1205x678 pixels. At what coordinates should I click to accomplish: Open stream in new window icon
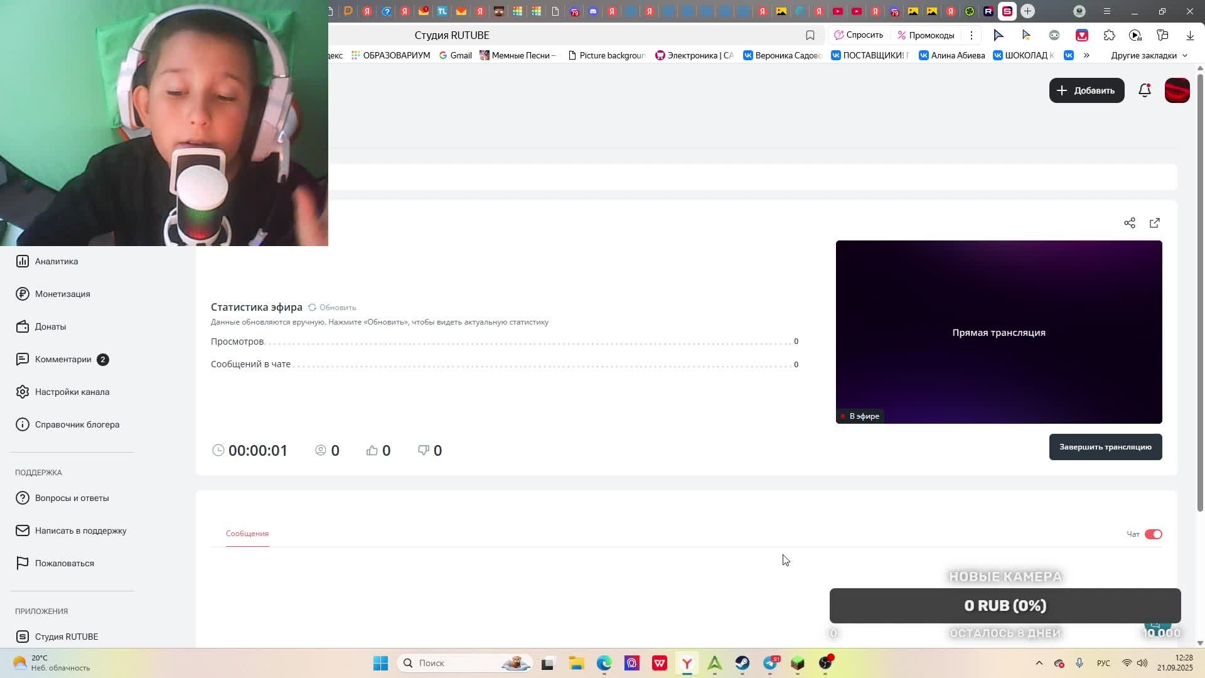pyautogui.click(x=1154, y=223)
